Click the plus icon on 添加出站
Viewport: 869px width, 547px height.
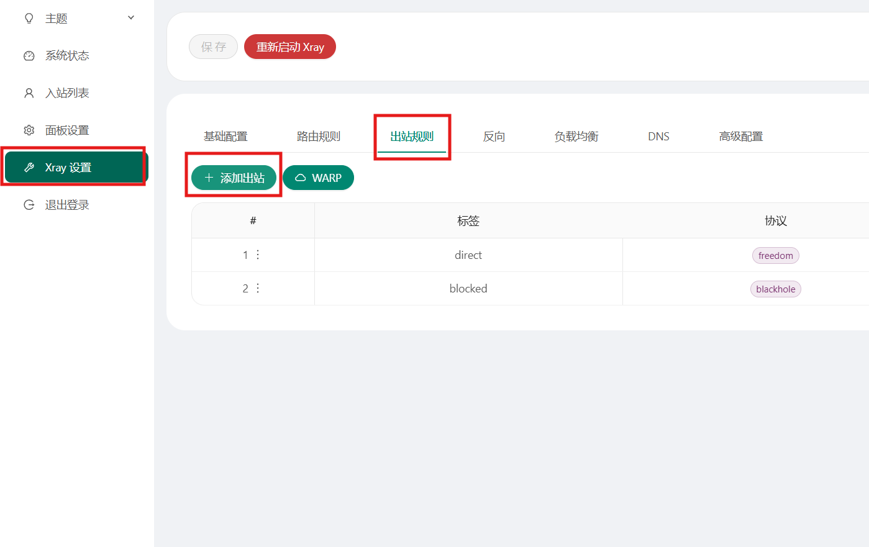pyautogui.click(x=209, y=178)
